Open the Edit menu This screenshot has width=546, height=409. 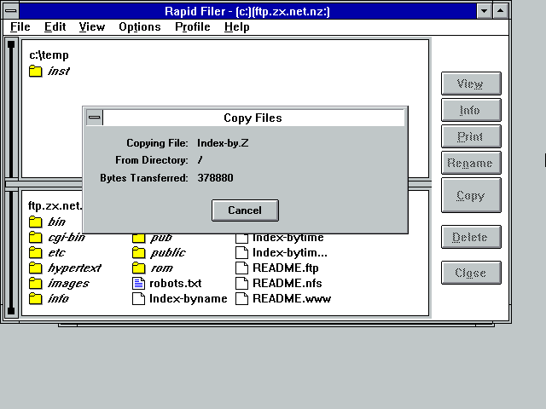(x=55, y=26)
